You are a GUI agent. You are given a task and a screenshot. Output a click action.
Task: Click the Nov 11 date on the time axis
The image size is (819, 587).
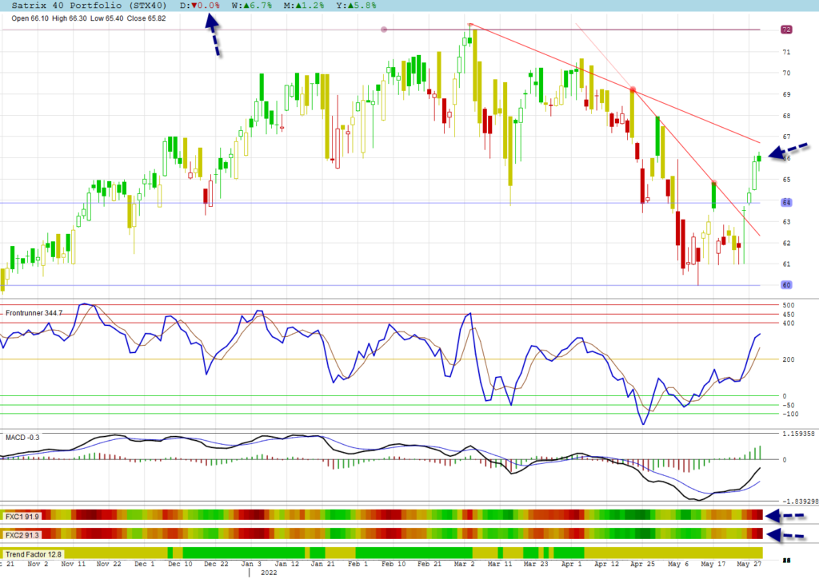pos(73,564)
